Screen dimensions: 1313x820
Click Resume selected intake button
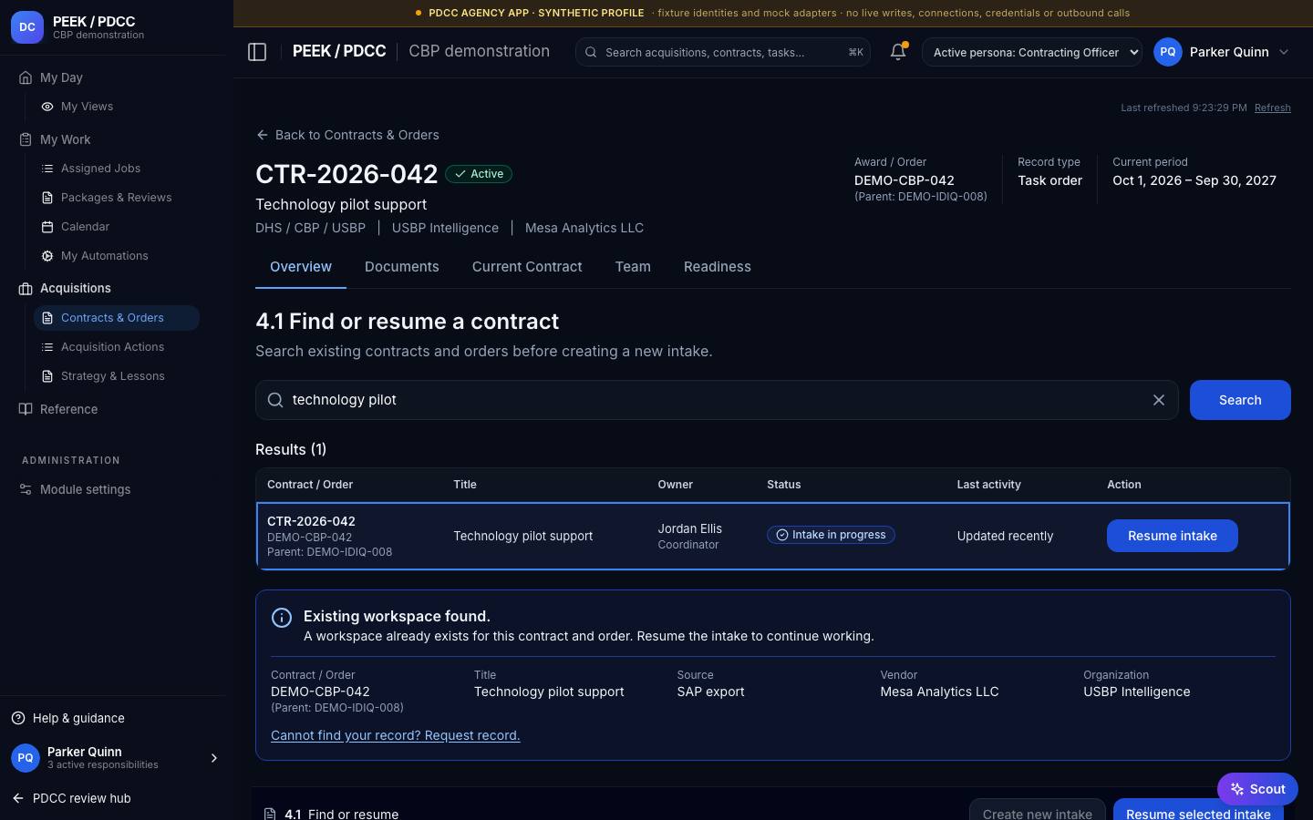pos(1198,810)
